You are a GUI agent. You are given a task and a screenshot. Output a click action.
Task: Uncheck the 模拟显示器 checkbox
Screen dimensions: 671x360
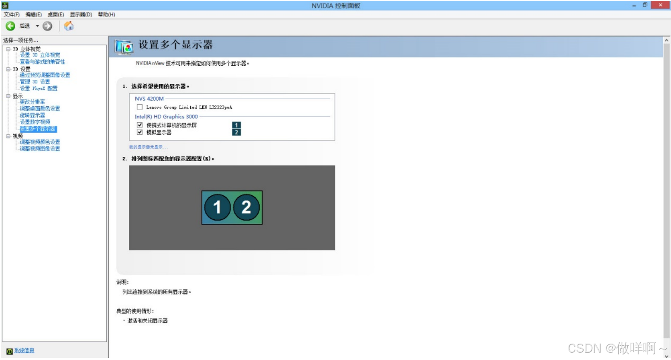140,132
